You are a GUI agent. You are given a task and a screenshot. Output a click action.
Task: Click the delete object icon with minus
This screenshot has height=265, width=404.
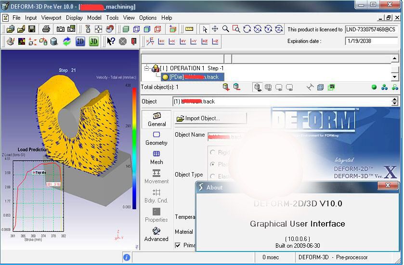coord(236,87)
